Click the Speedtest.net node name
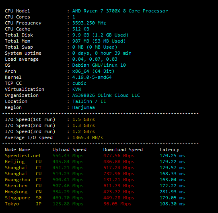The width and height of the screenshot is (218, 213). click(23, 156)
